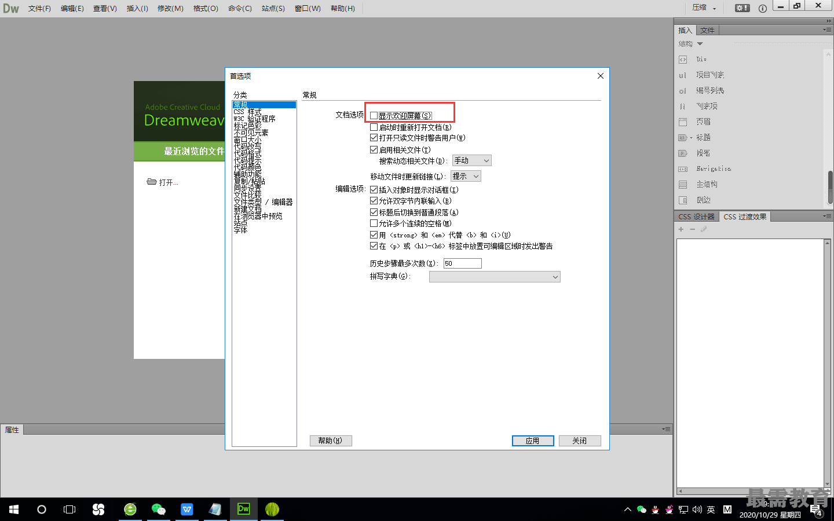The height and width of the screenshot is (521, 834).
Task: Click the ul unordered list insert icon
Action: (683, 75)
